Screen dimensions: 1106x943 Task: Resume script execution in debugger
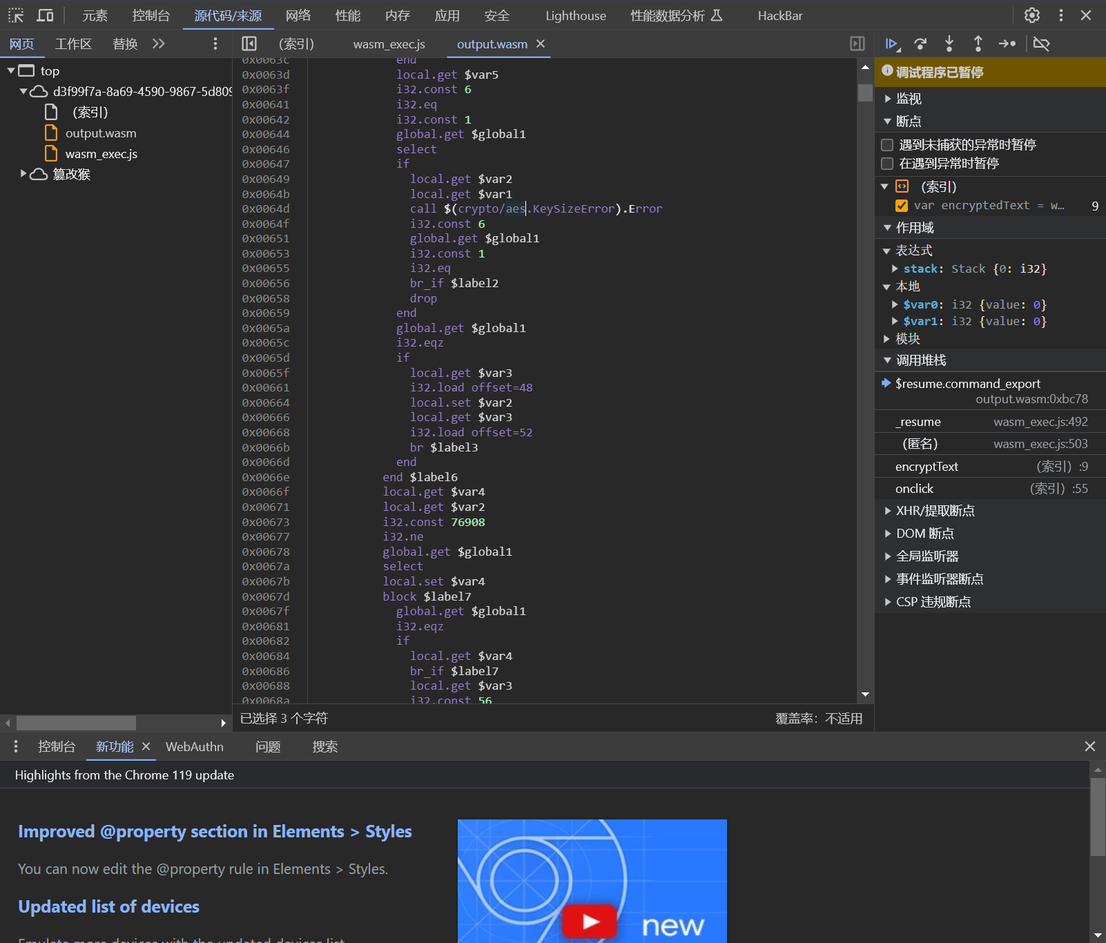point(891,44)
